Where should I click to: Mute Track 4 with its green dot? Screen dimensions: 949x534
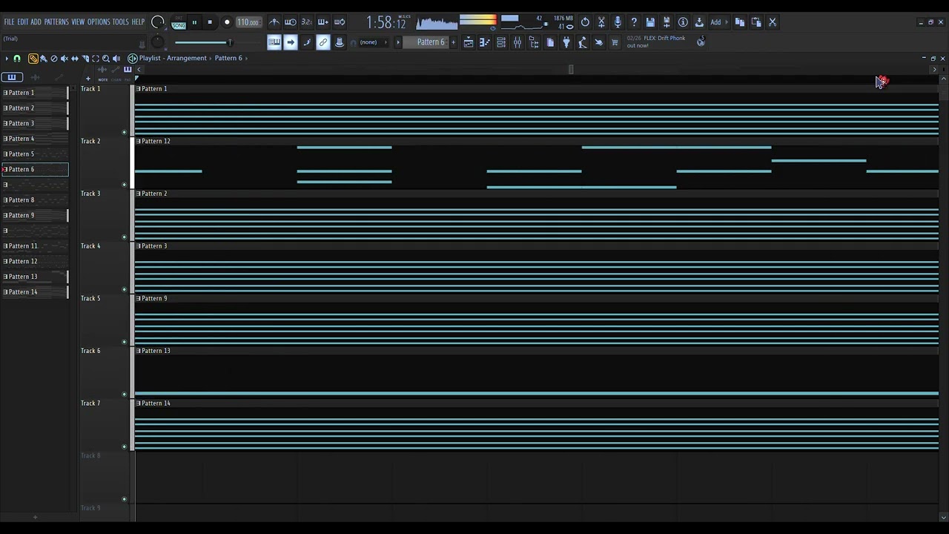pyautogui.click(x=124, y=289)
